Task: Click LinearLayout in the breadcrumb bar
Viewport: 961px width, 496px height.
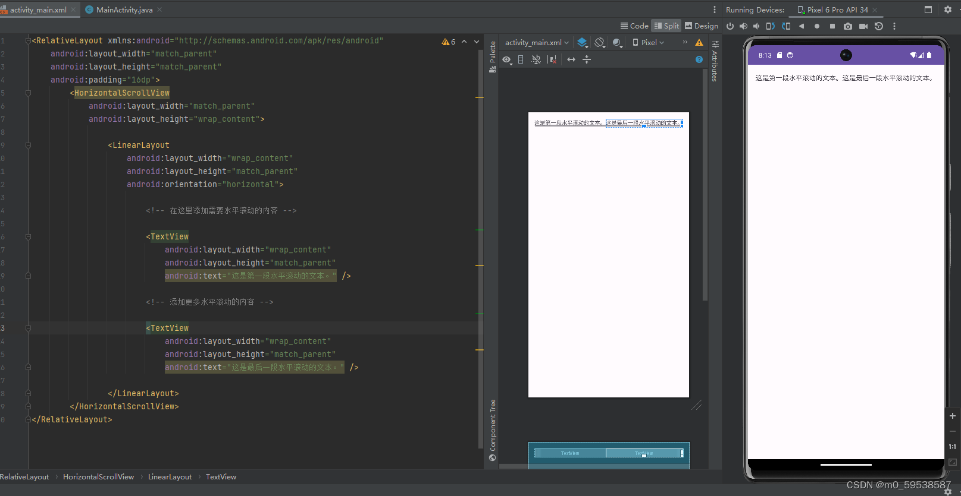Action: [x=170, y=477]
